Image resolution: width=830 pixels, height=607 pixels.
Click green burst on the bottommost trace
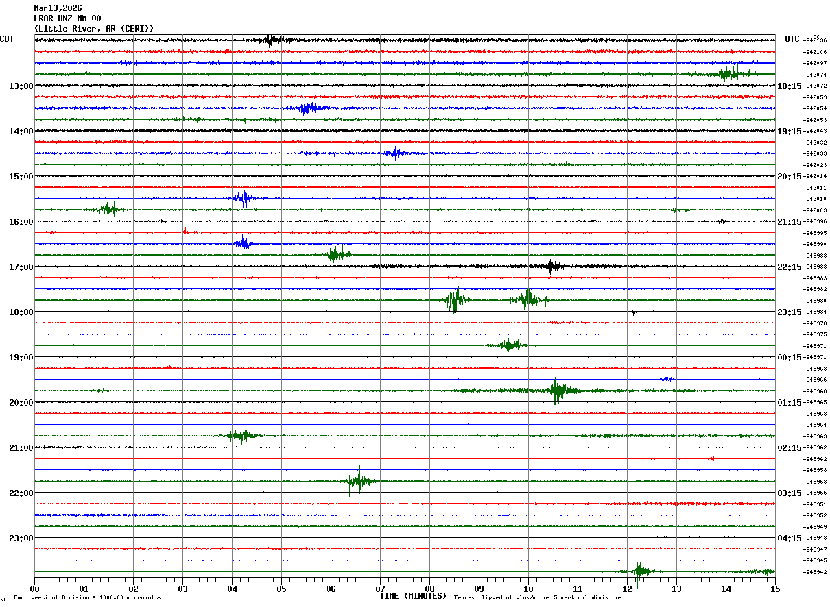(x=640, y=571)
